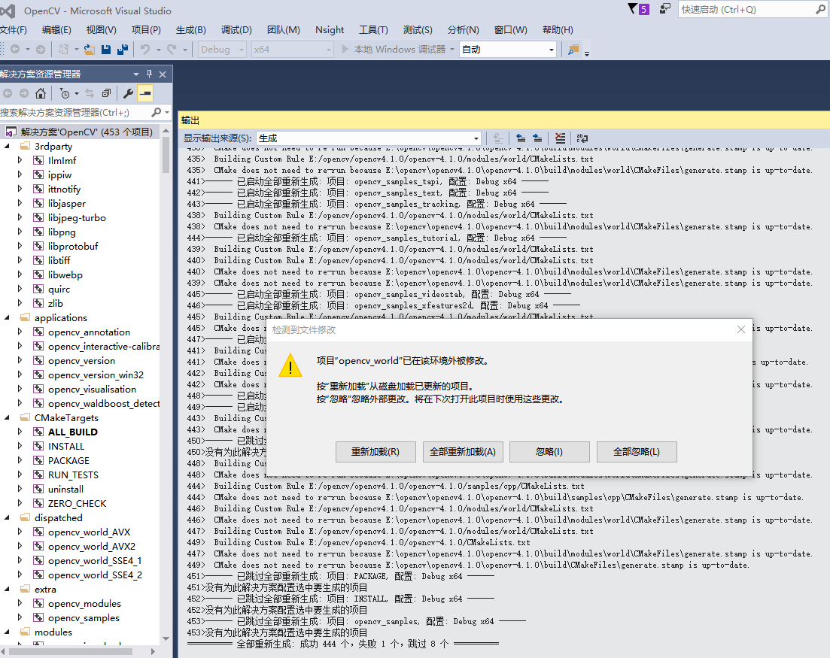Click the 全部忽略(L) button
This screenshot has width=830, height=658.
coord(637,452)
